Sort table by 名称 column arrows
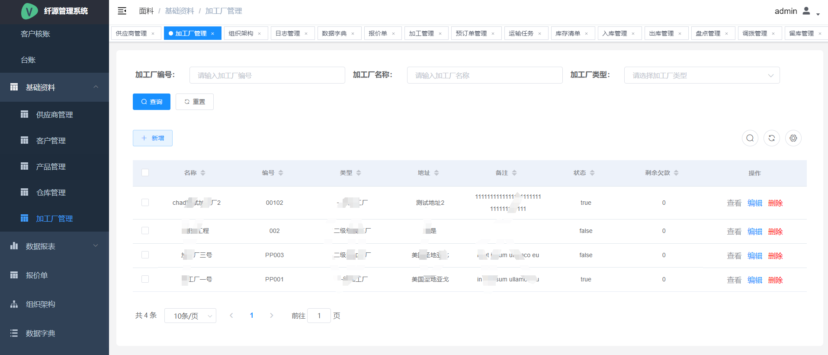This screenshot has width=828, height=355. (203, 173)
